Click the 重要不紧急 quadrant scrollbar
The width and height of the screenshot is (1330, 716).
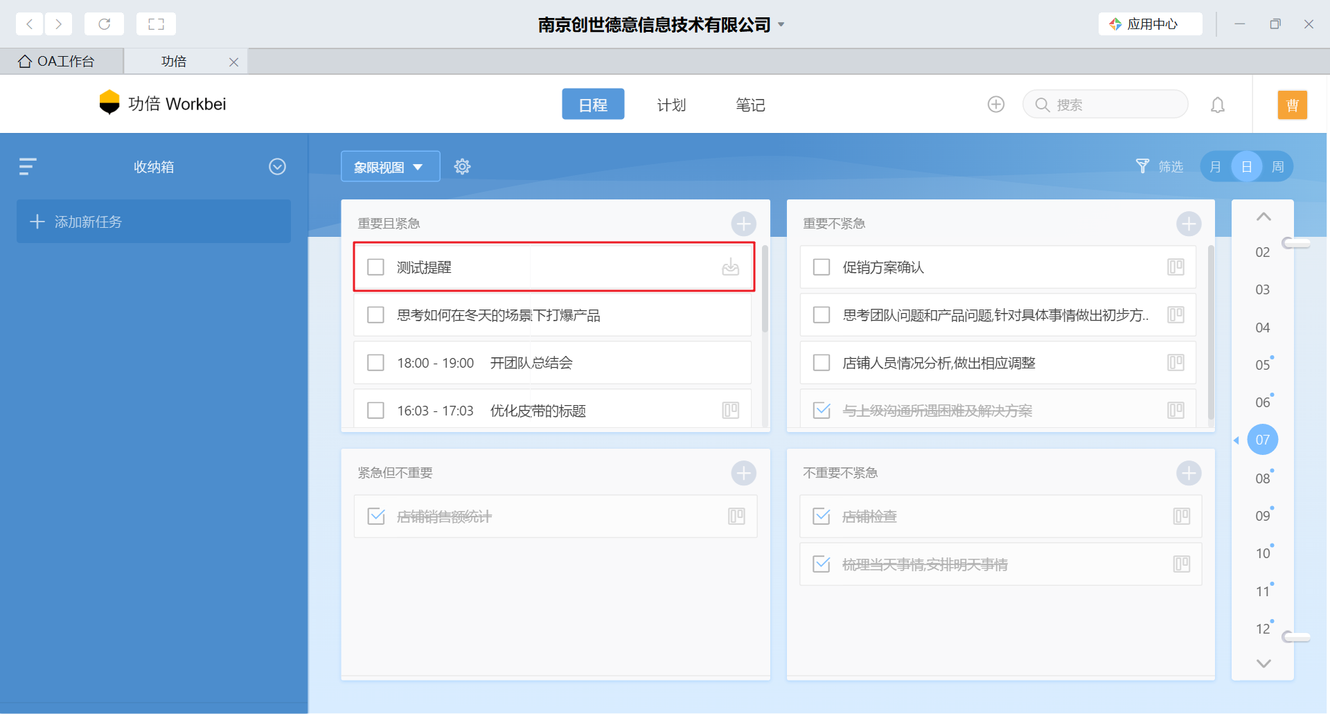1211,332
